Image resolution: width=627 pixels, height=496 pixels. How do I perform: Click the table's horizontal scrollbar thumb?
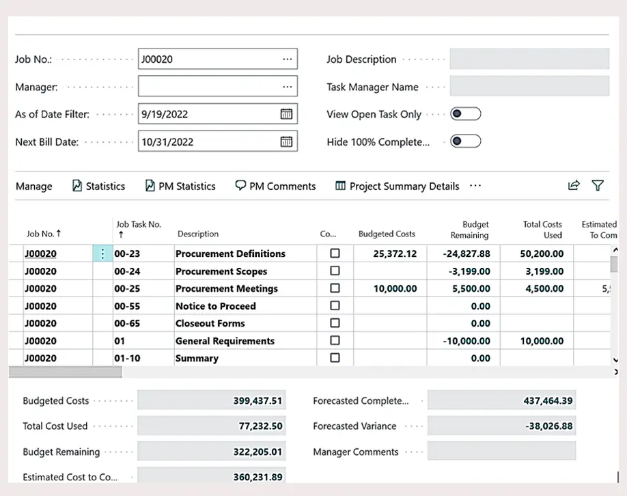66,372
